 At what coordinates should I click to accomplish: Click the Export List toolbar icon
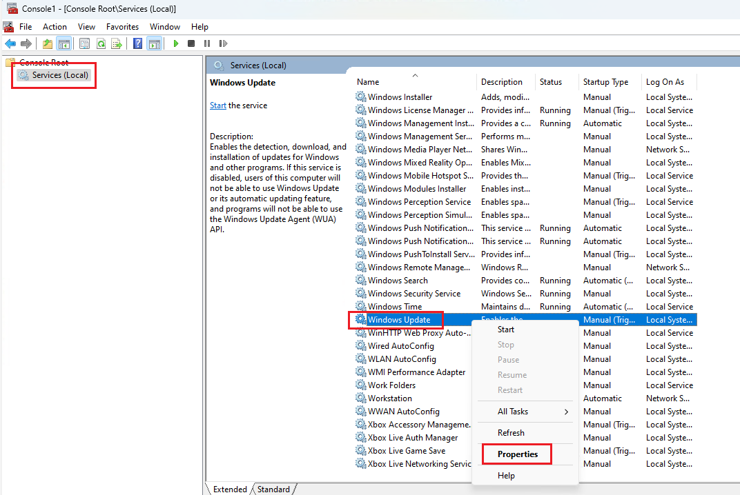coord(117,44)
